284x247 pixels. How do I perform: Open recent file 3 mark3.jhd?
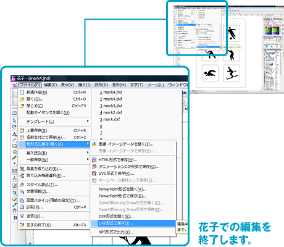tap(111, 106)
